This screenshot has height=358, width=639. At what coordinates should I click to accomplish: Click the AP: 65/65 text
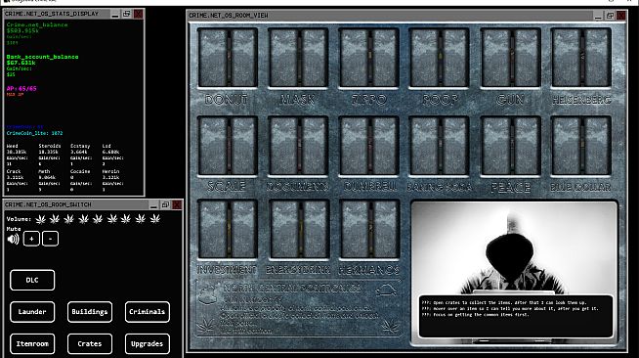pos(21,88)
